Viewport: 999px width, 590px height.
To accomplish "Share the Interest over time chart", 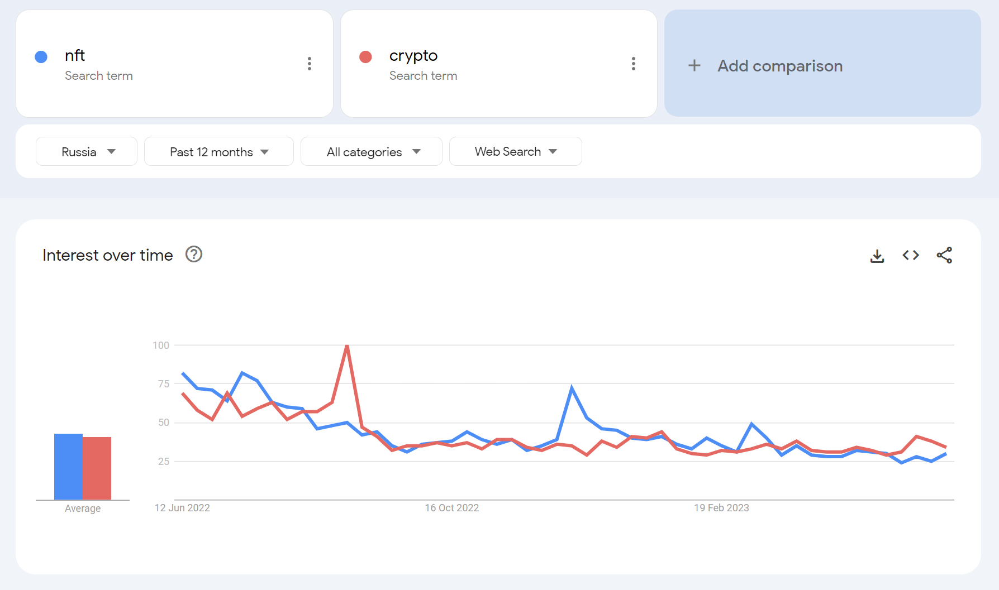I will coord(944,255).
